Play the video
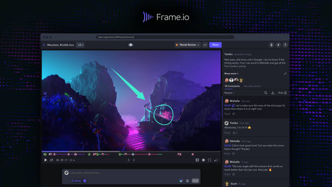 (x=45, y=160)
